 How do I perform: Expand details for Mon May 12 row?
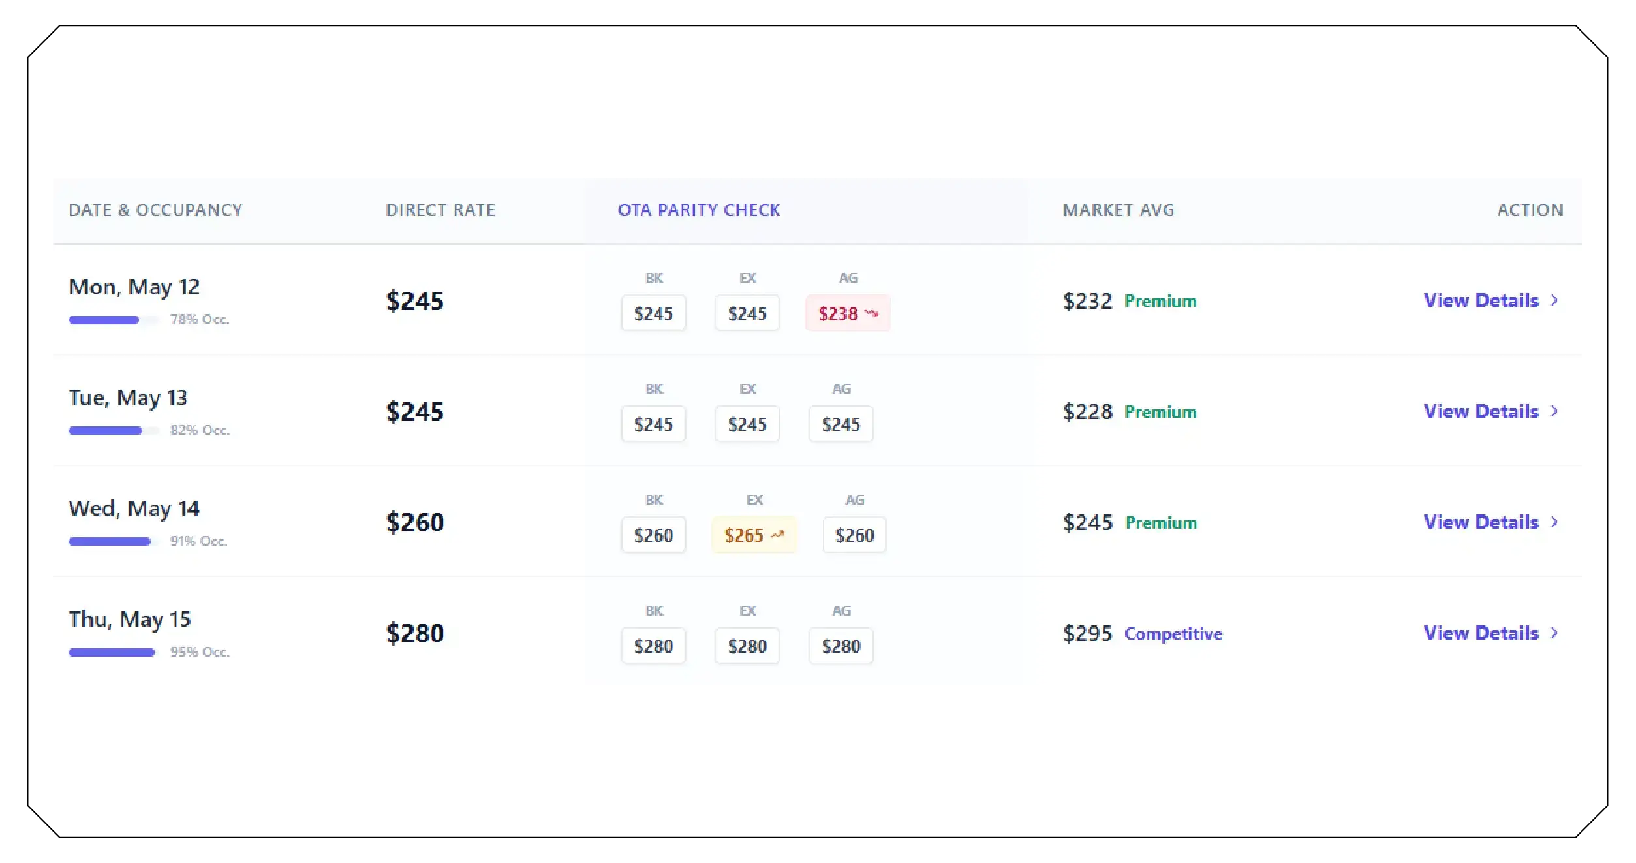(1481, 301)
